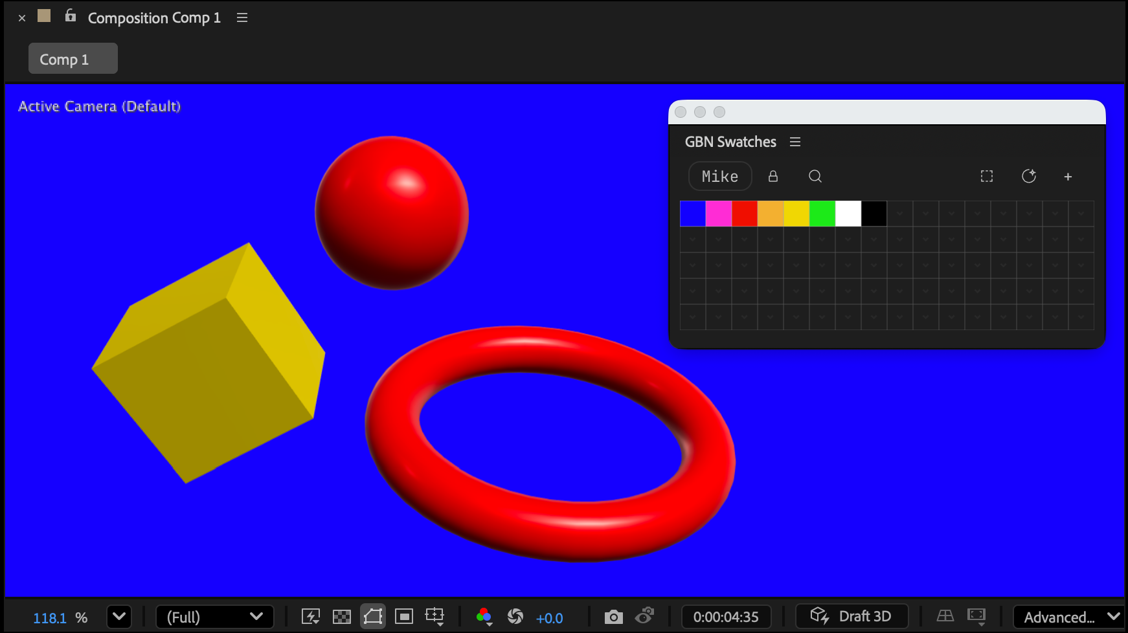The width and height of the screenshot is (1128, 633).
Task: Toggle the transparency grid checkerboard
Action: click(342, 617)
